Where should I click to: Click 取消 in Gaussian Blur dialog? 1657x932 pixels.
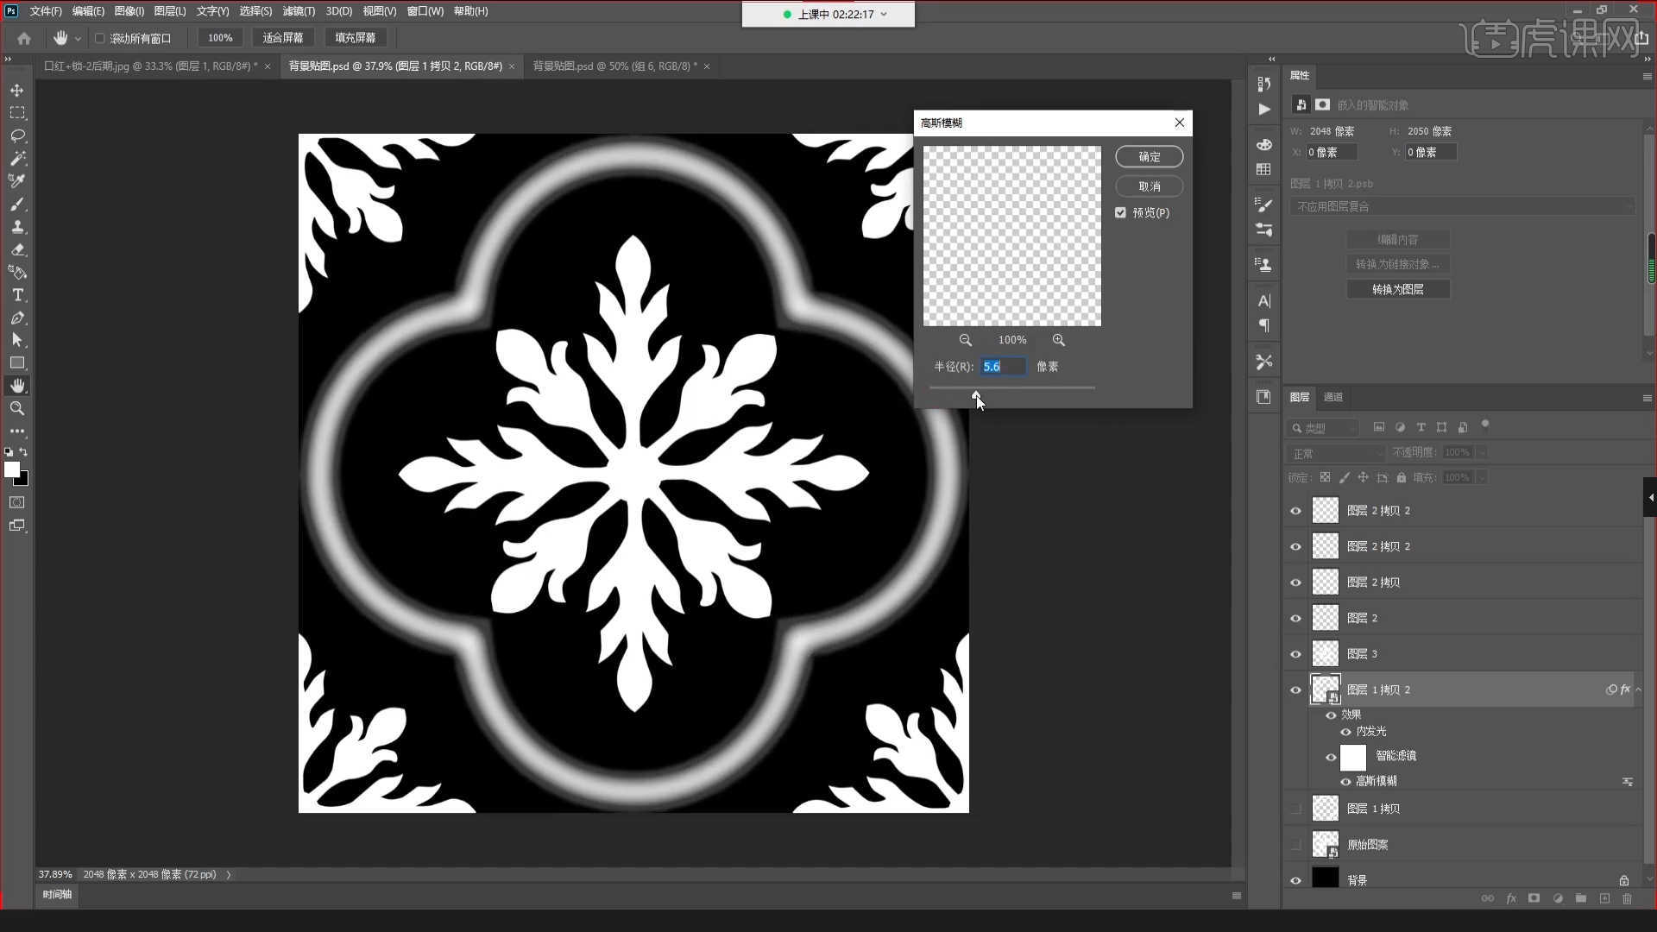[1149, 186]
